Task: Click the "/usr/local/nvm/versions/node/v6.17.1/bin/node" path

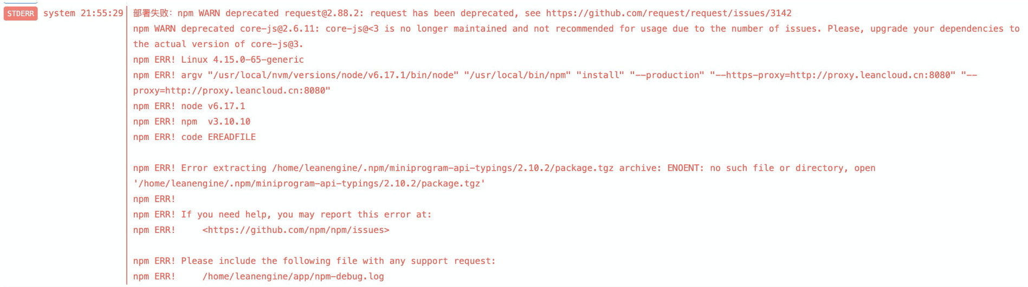Action: click(333, 75)
